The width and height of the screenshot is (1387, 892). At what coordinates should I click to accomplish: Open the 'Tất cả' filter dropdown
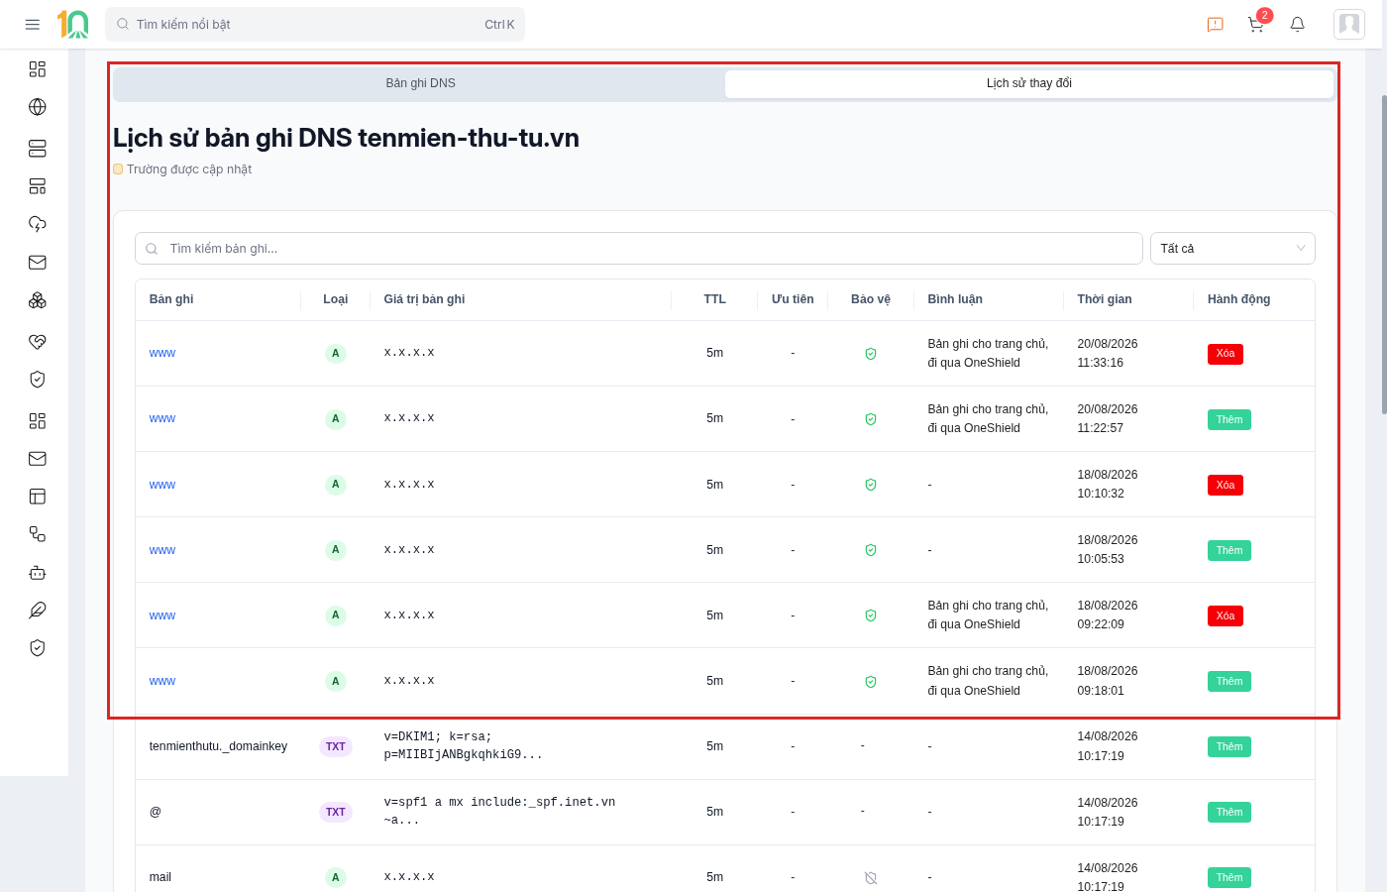tap(1232, 249)
